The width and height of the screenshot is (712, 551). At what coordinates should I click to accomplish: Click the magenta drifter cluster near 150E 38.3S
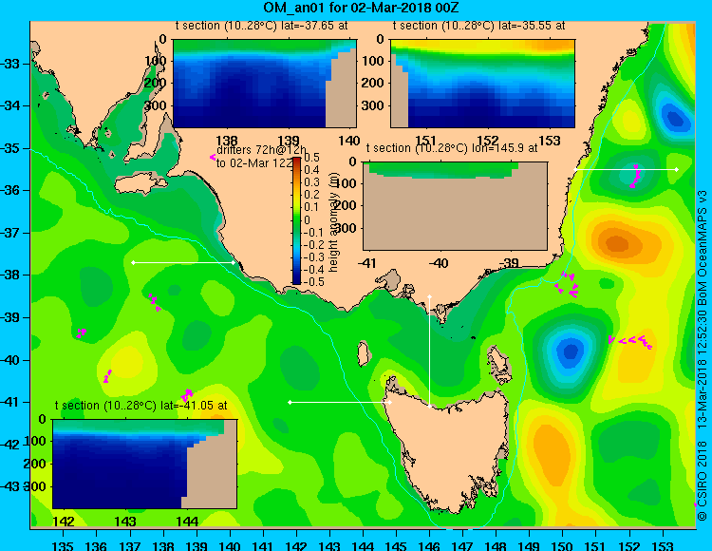click(567, 284)
